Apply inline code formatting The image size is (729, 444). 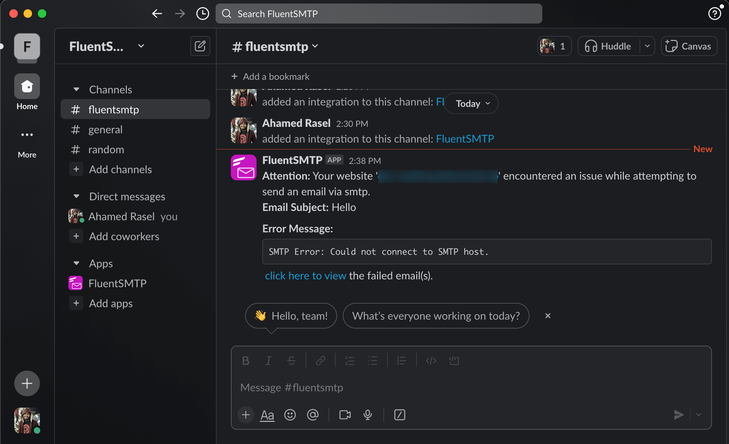[x=431, y=361]
